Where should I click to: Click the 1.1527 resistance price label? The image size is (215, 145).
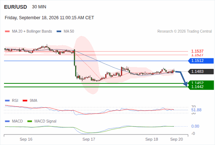pyautogui.click(x=197, y=55)
